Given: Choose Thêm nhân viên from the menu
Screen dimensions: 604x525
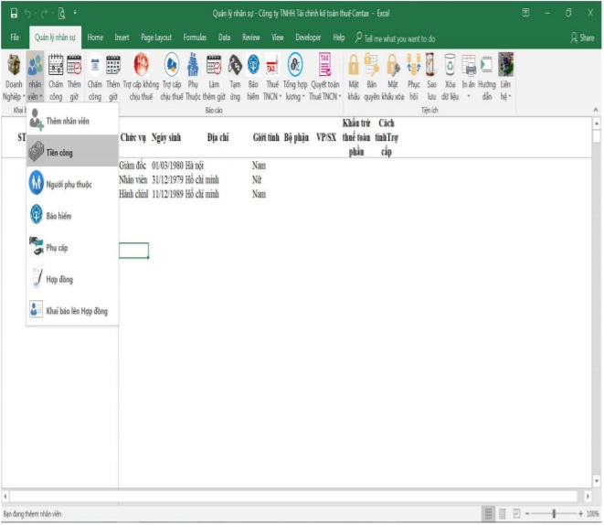Looking at the screenshot, I should 67,121.
